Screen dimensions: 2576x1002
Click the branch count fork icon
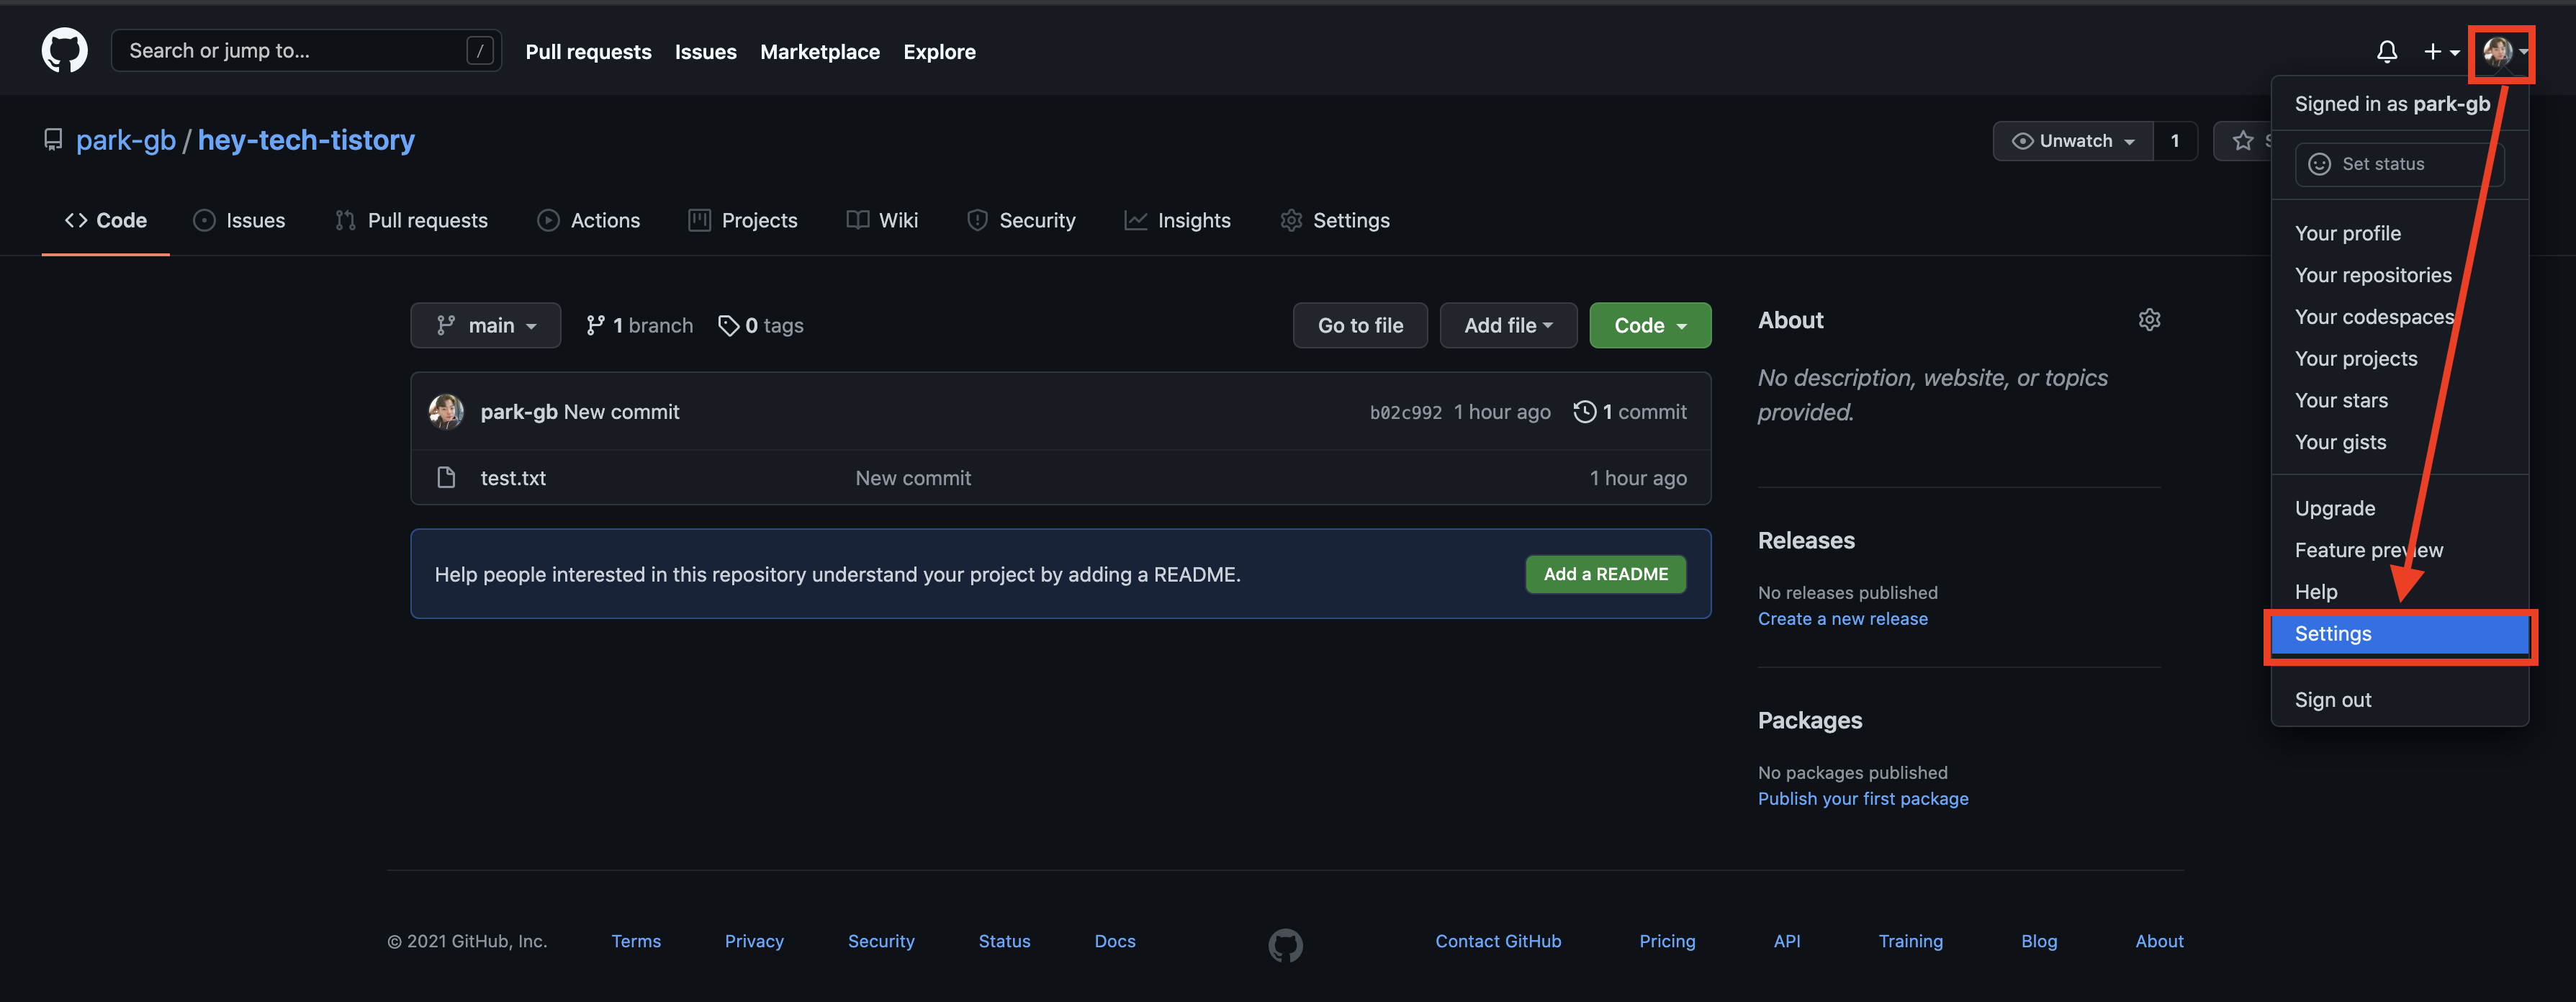pyautogui.click(x=595, y=326)
